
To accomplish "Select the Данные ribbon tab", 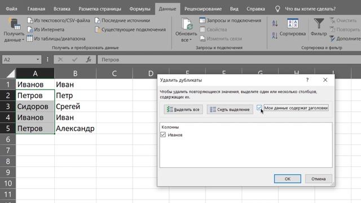I will coord(168,9).
